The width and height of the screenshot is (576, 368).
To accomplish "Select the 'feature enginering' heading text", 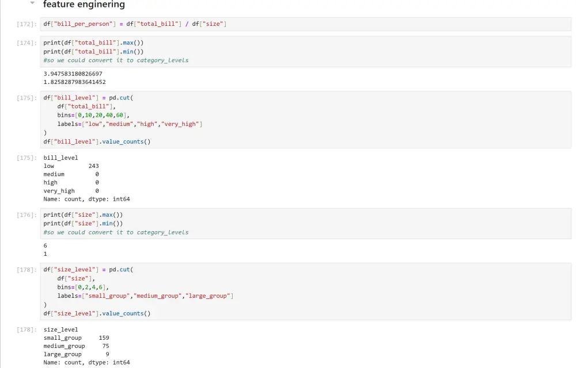I will pyautogui.click(x=84, y=5).
